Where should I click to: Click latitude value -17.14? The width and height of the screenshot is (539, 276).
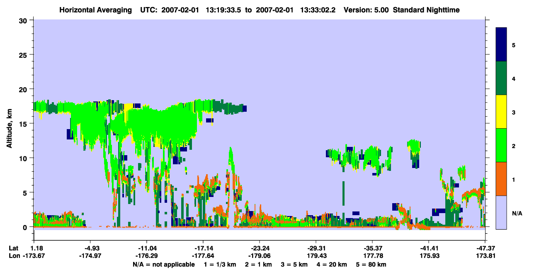tap(203, 248)
